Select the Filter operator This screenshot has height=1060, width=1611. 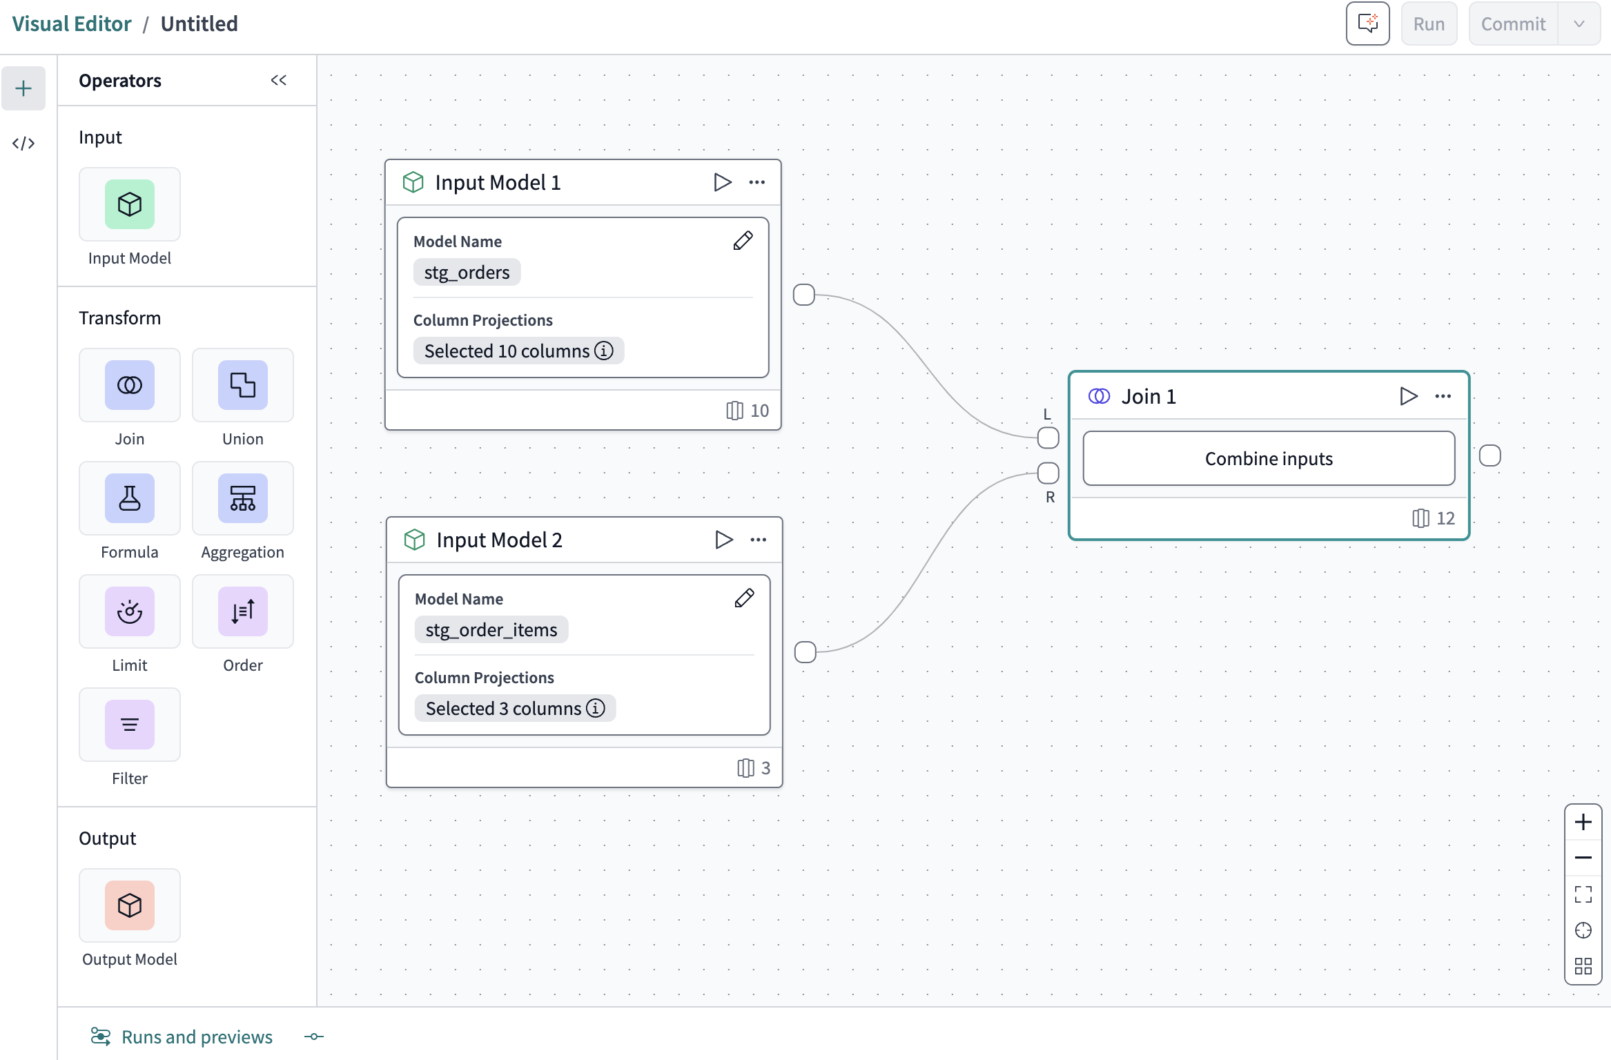click(x=129, y=724)
